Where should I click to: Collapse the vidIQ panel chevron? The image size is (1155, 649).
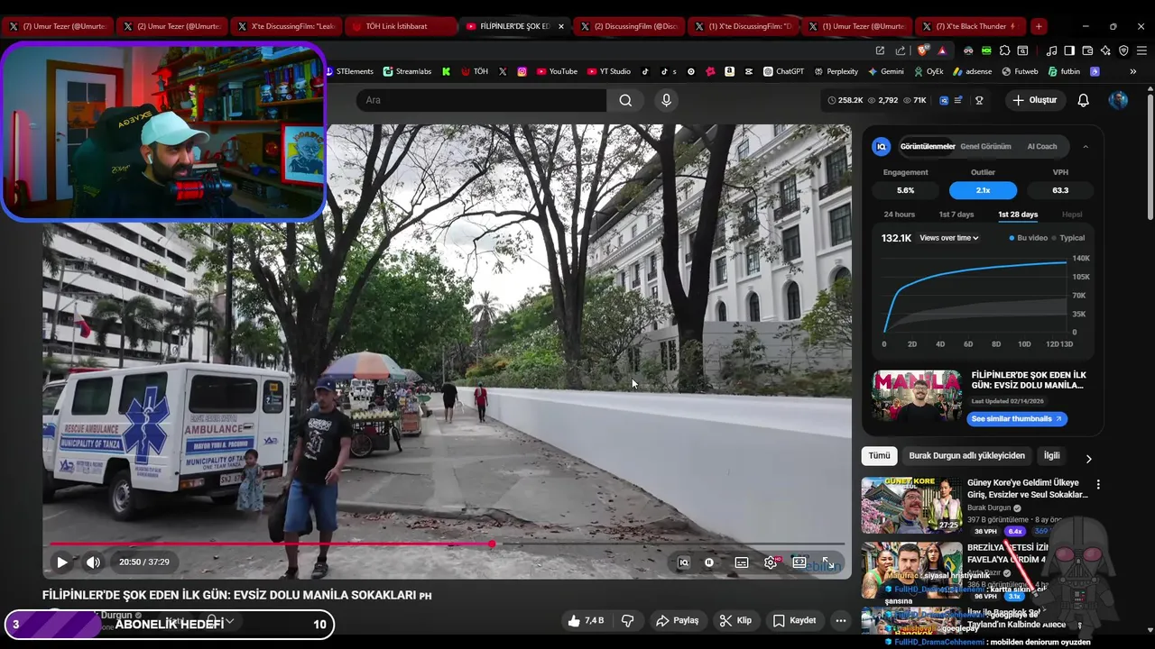pyautogui.click(x=1085, y=146)
